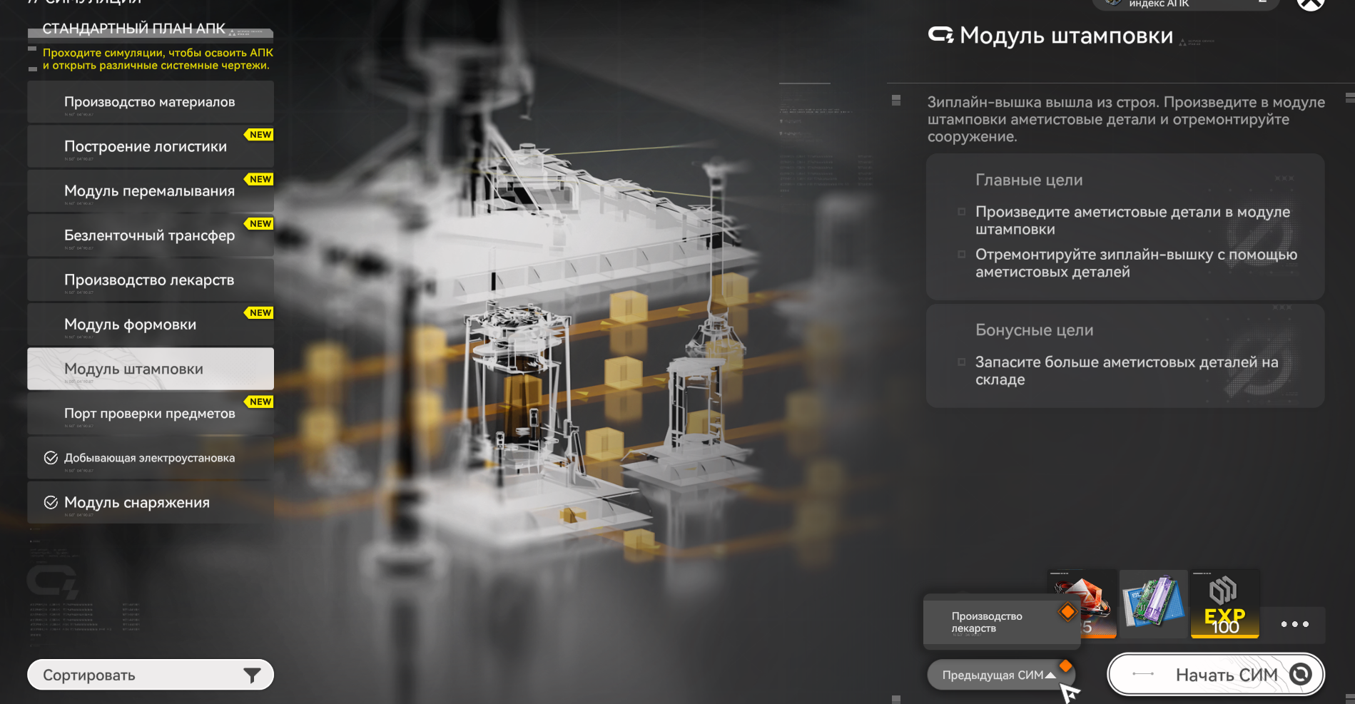This screenshot has width=1355, height=704.
Task: Select Модуль перемалывания simulation
Action: click(x=150, y=191)
